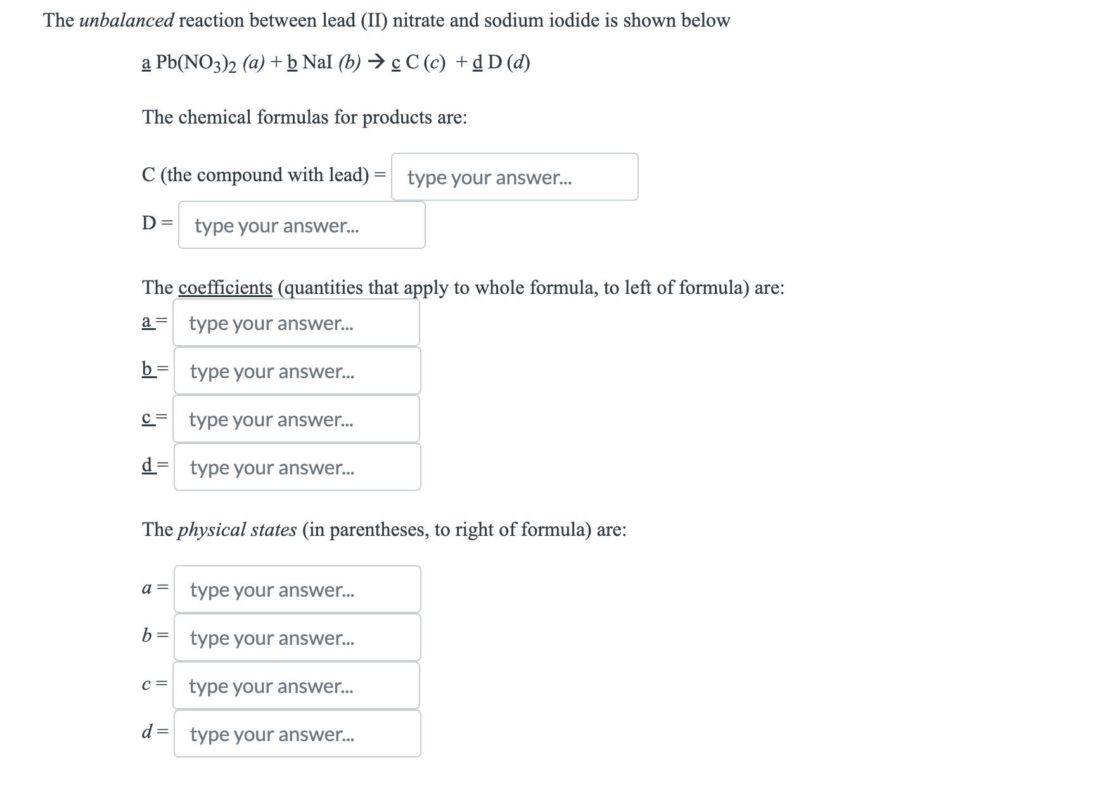Click the answer field for product D
This screenshot has width=1109, height=788.
301,226
